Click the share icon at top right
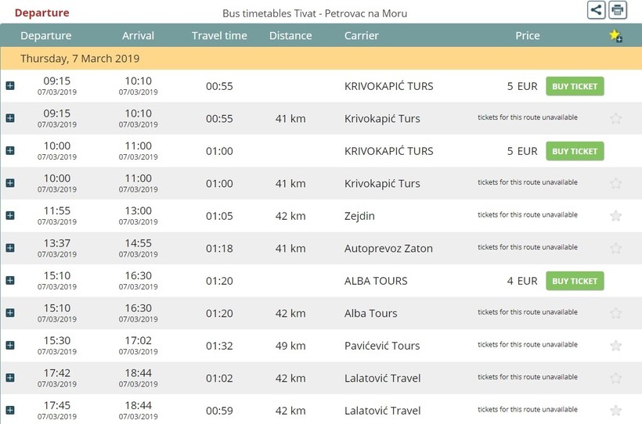 tap(597, 10)
